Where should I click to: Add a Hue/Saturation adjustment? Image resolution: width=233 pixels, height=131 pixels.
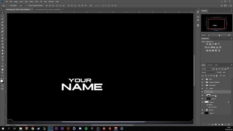[x=206, y=47]
